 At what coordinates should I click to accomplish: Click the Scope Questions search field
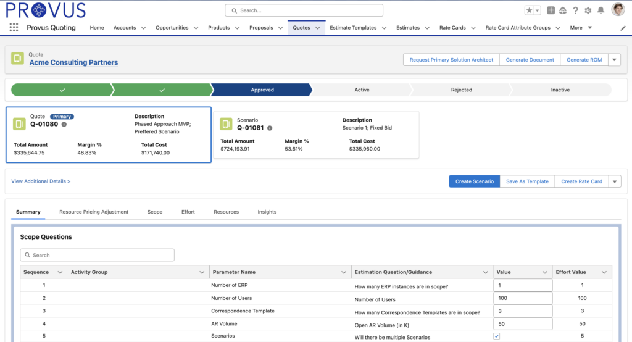[98, 255]
